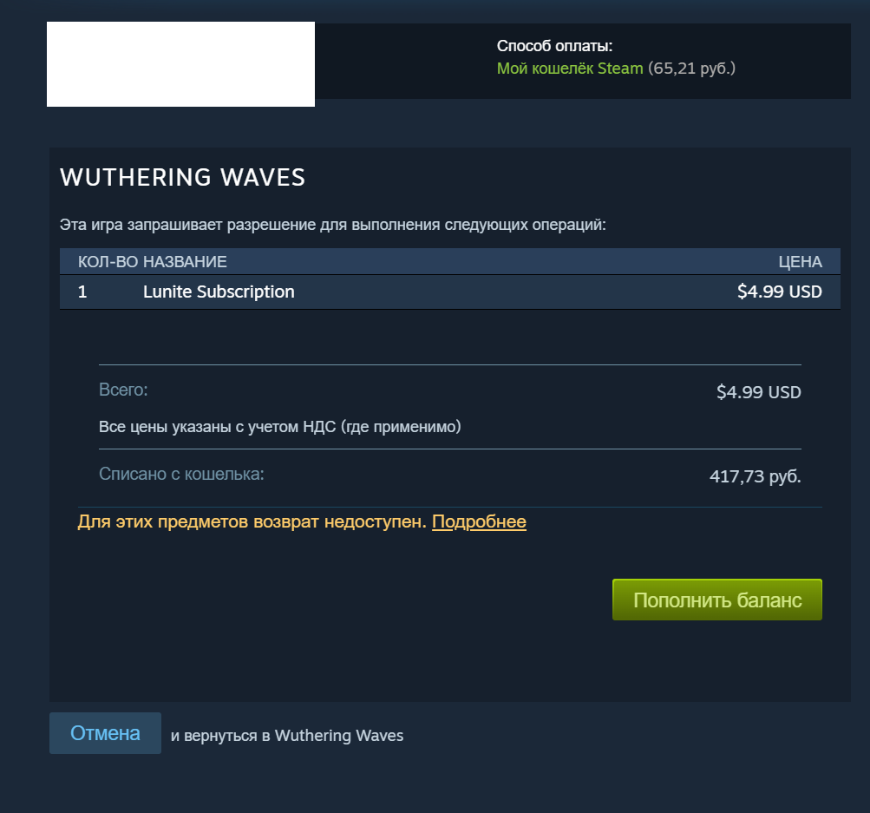Screen dimensions: 870x813
Task: Click the Всего total label
Action: [123, 390]
